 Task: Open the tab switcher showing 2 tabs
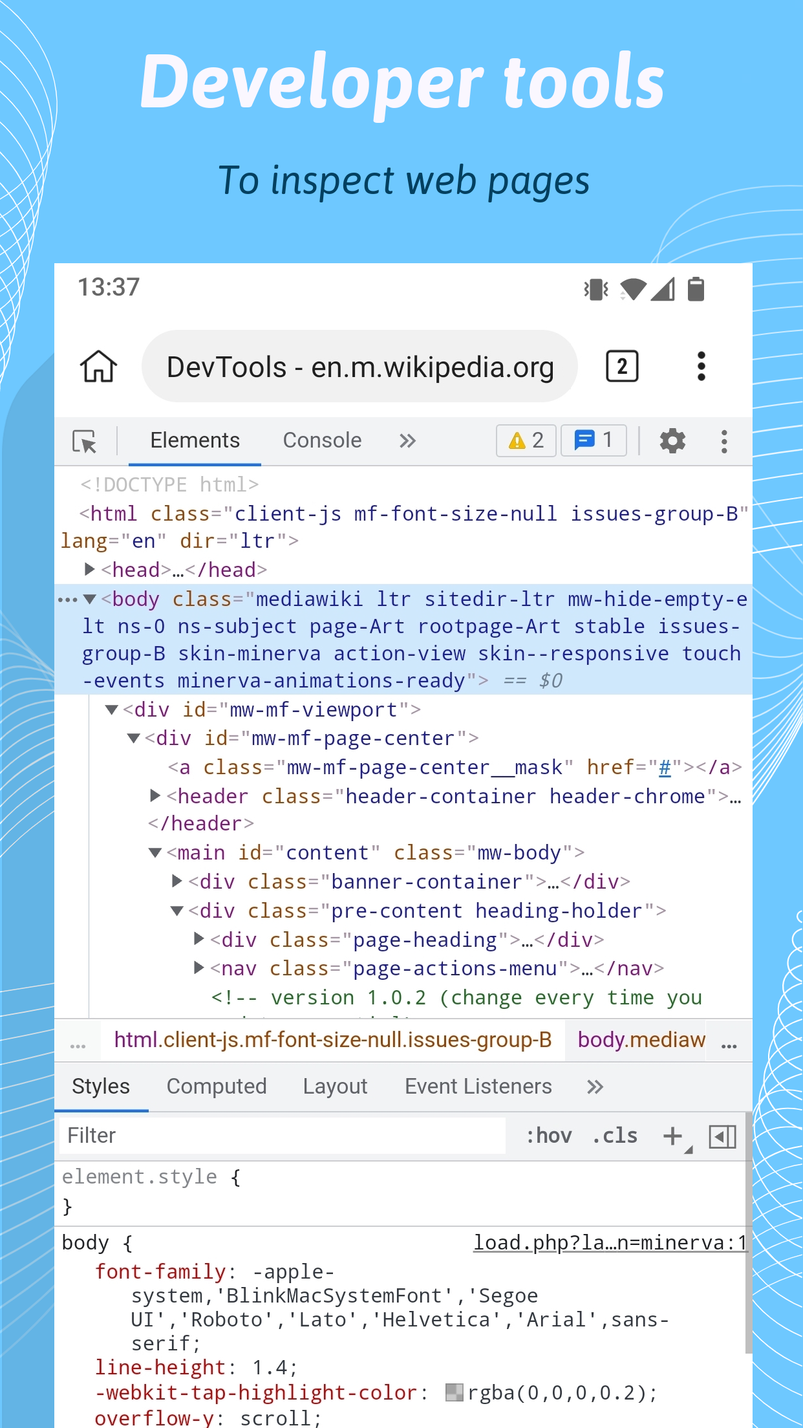621,366
